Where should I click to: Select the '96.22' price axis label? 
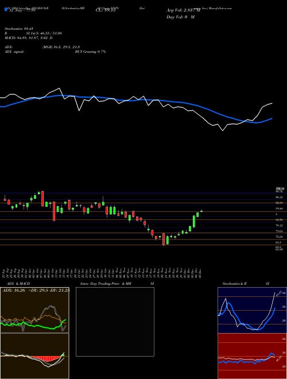[x=280, y=197]
